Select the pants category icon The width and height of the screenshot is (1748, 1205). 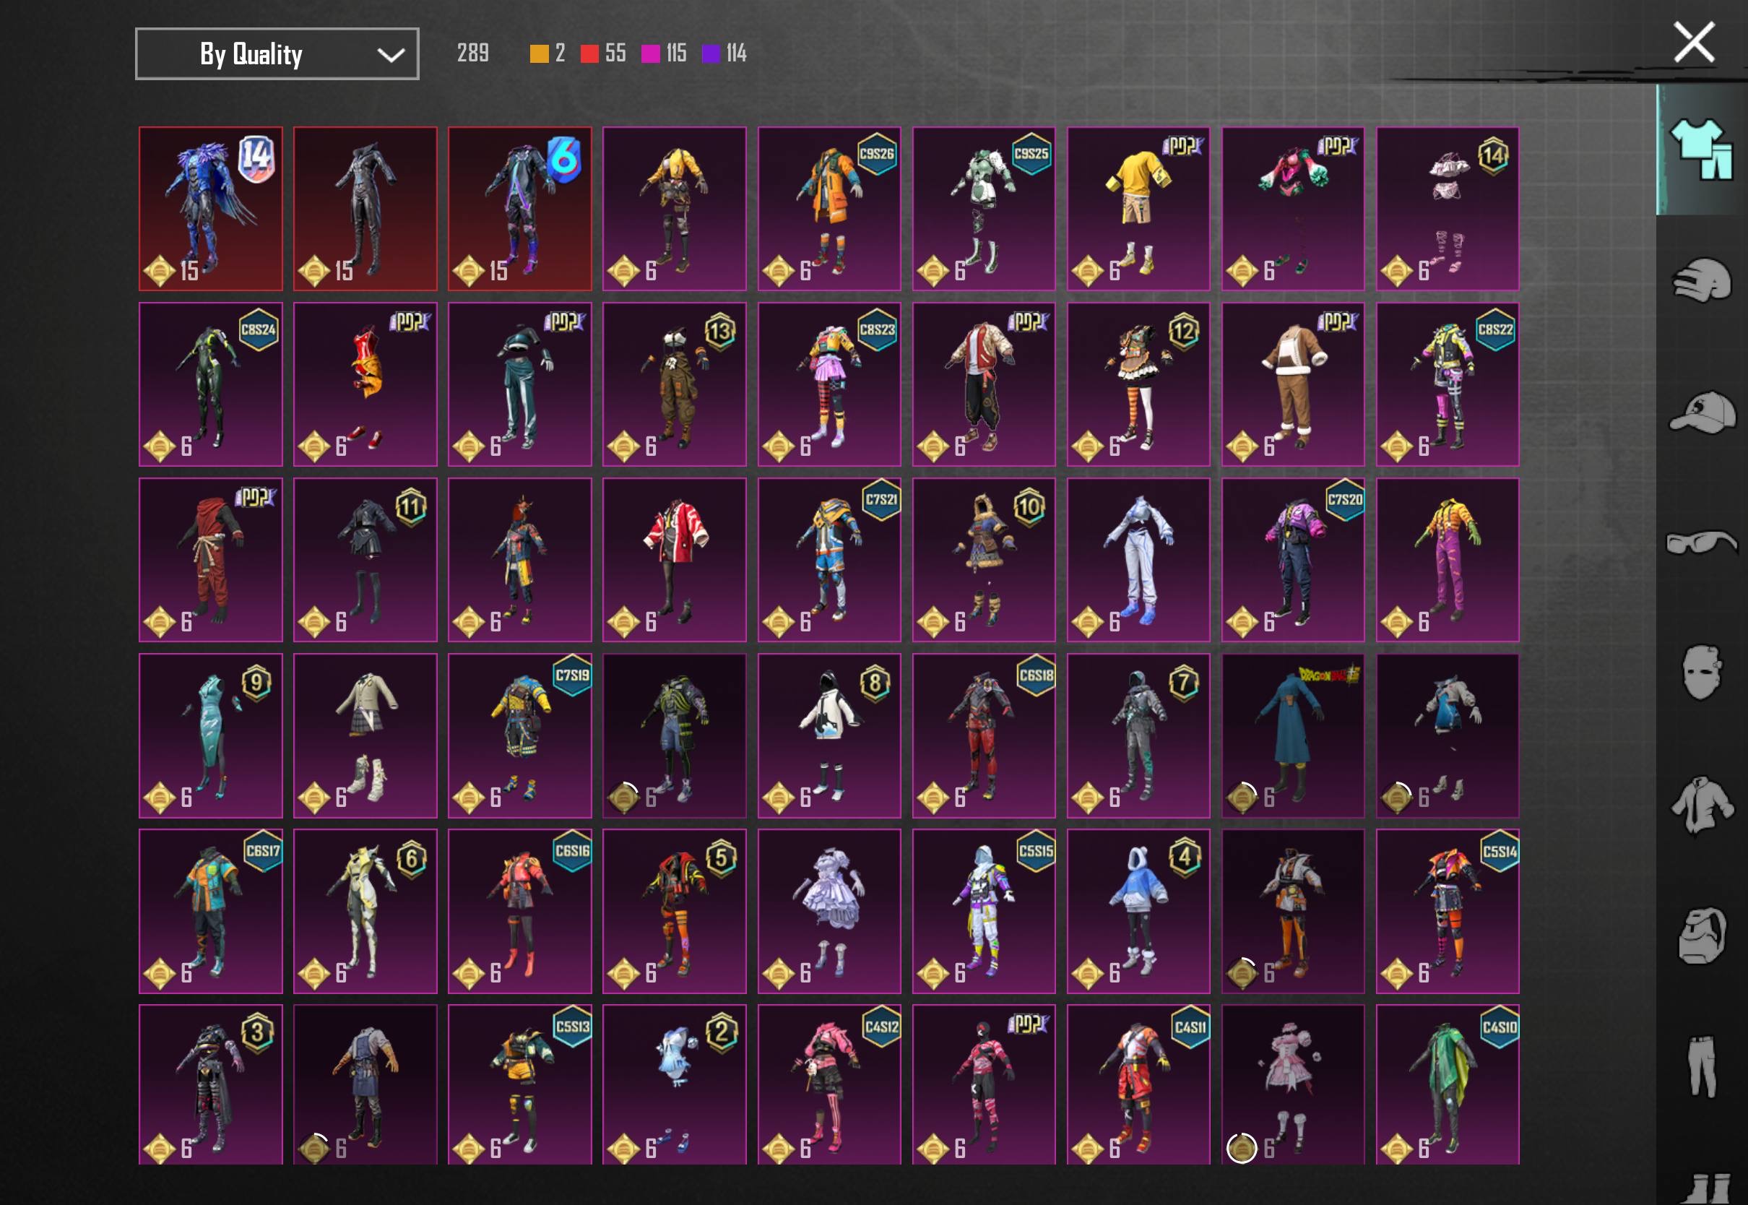click(1702, 1066)
